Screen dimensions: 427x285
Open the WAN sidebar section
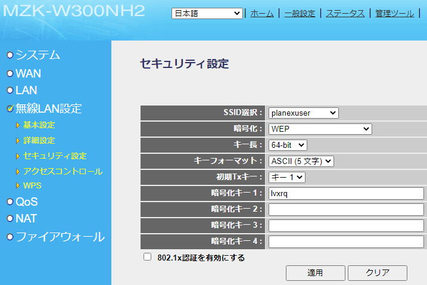click(x=28, y=74)
